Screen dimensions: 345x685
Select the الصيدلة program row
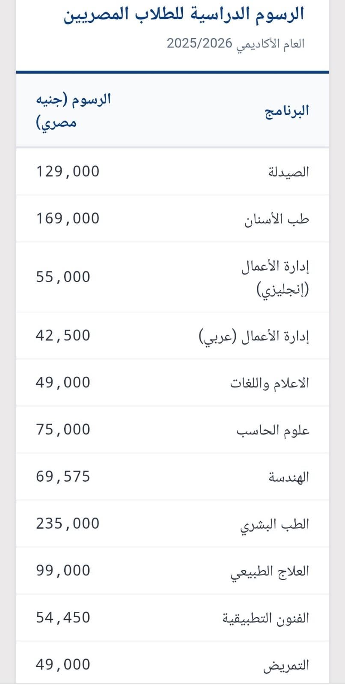point(172,172)
